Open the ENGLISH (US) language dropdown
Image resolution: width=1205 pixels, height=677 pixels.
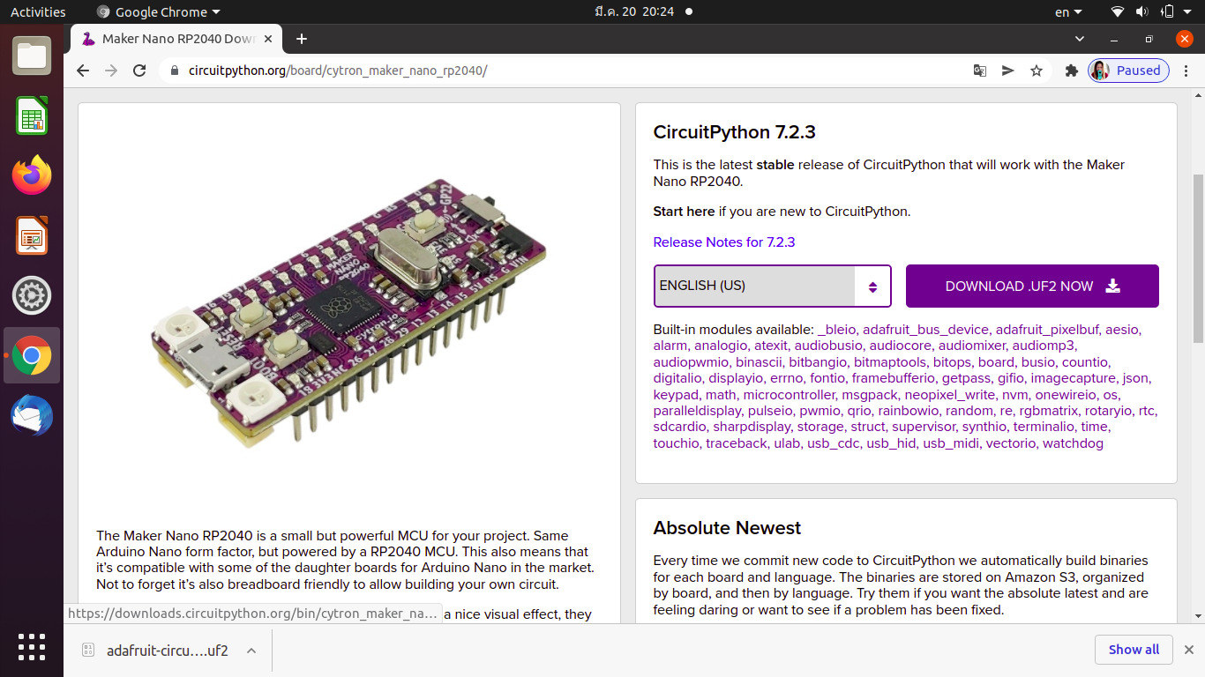click(773, 286)
